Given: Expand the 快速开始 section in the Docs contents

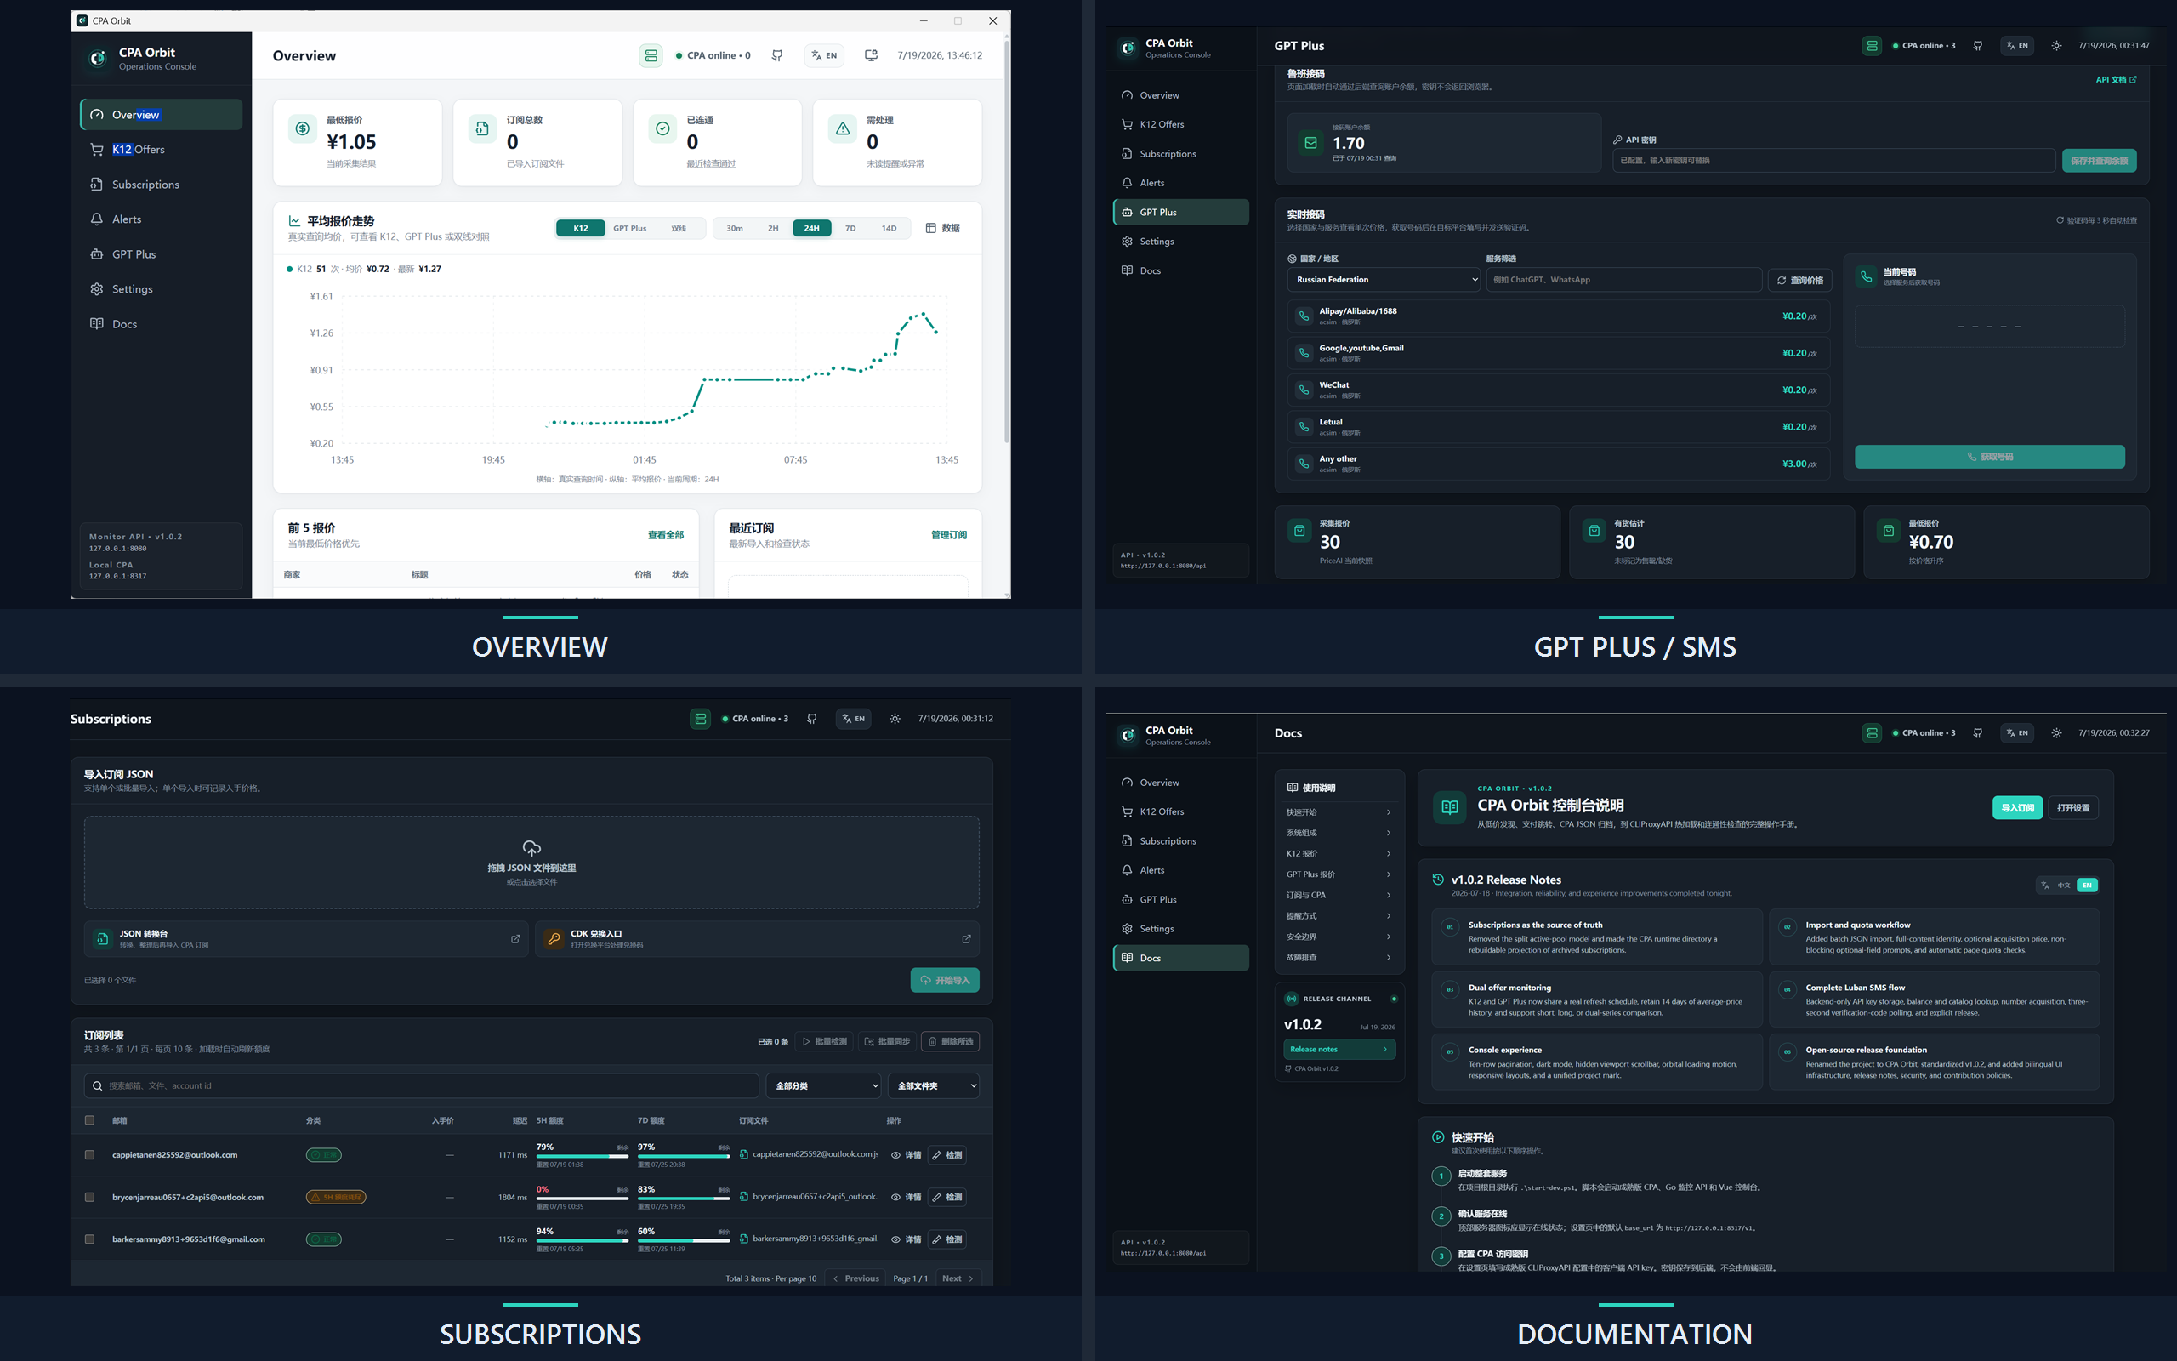Looking at the screenshot, I should 1339,811.
